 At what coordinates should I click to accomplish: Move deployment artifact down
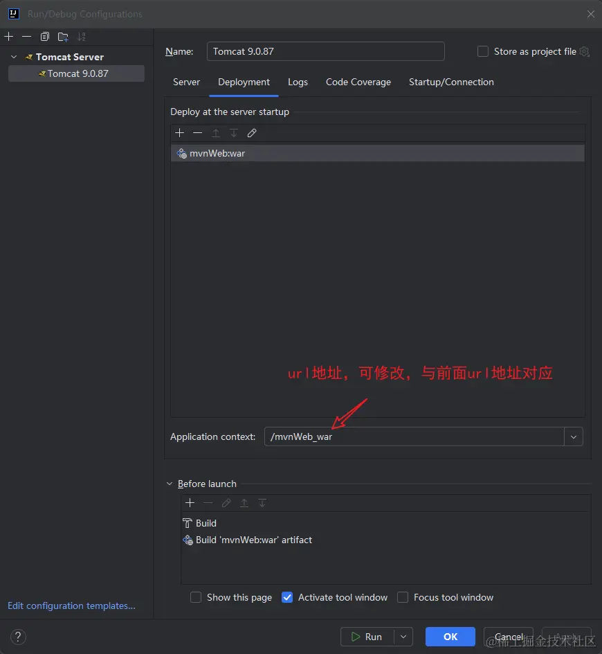(x=234, y=133)
